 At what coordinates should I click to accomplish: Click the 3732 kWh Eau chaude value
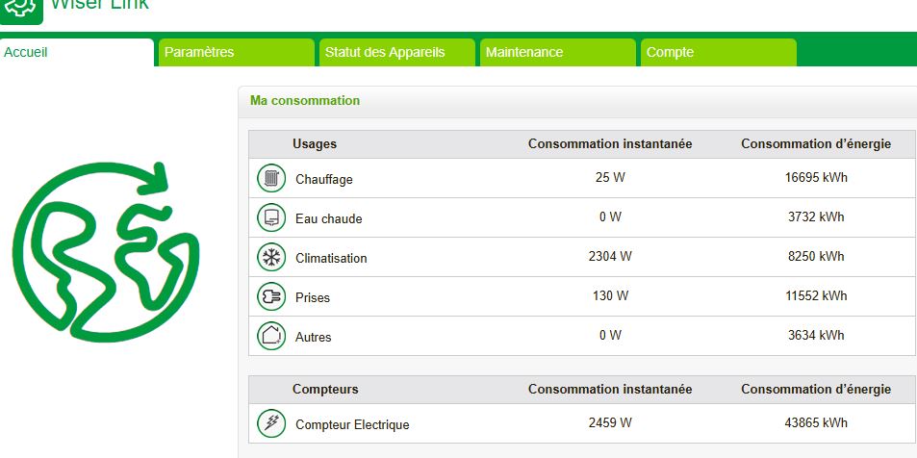click(x=816, y=217)
